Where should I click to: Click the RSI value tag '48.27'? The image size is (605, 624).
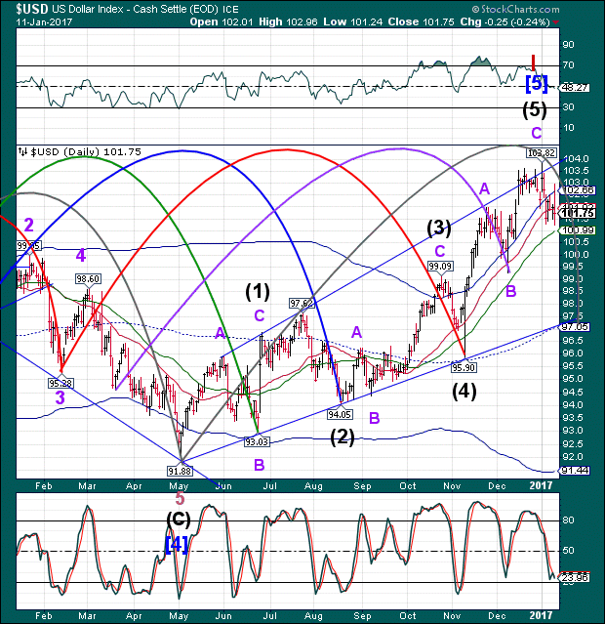coord(574,88)
